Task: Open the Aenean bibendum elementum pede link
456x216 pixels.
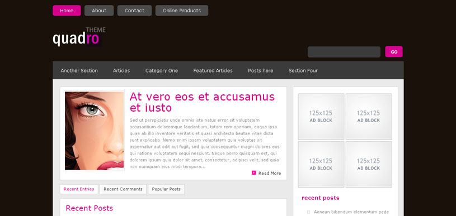Action: coord(351,212)
